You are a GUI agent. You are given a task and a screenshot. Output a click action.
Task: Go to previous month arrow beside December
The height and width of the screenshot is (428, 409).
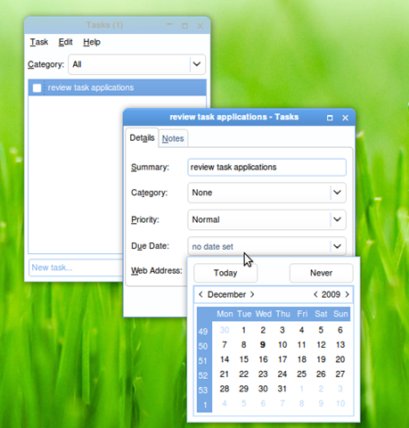[x=200, y=294]
